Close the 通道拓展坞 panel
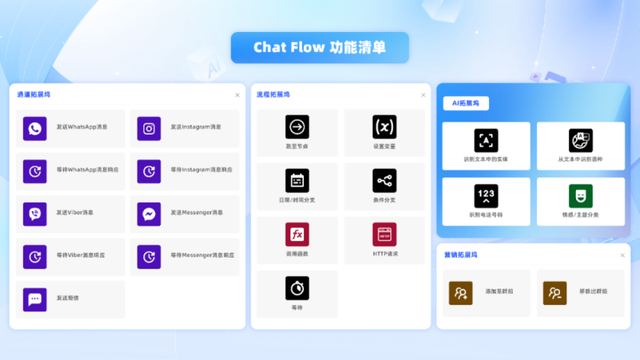The image size is (640, 360). coord(237,95)
